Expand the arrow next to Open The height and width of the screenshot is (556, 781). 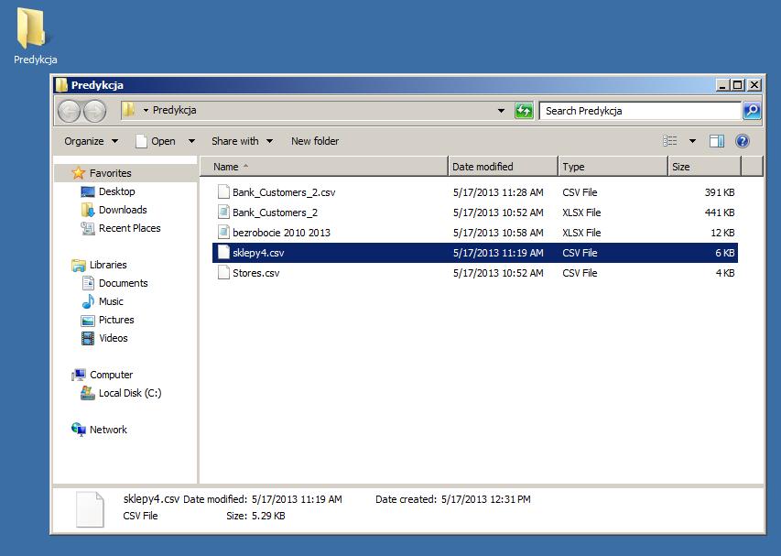(191, 141)
